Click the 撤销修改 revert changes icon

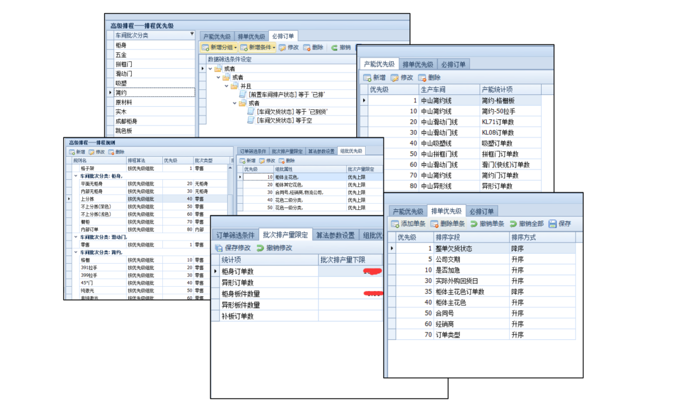(x=260, y=248)
